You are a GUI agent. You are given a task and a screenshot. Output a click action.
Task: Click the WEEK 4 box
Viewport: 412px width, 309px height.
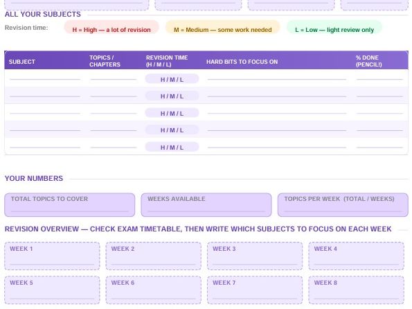[357, 256]
